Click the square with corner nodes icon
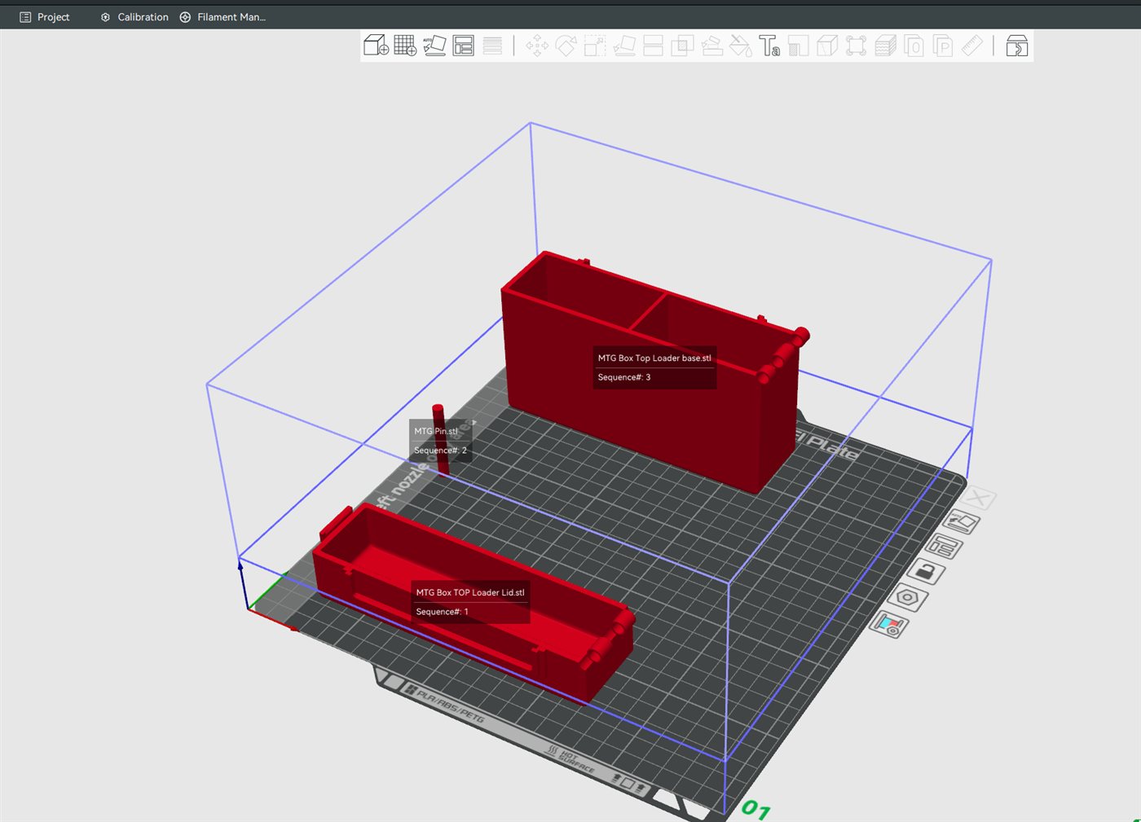 856,46
